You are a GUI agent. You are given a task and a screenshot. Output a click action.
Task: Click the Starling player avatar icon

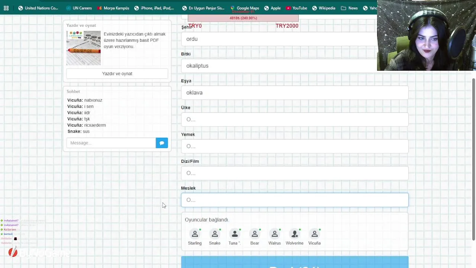(195, 234)
